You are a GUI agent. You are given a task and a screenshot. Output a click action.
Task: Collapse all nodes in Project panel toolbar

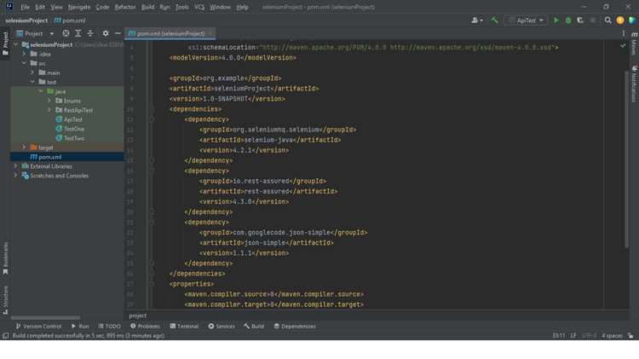90,33
